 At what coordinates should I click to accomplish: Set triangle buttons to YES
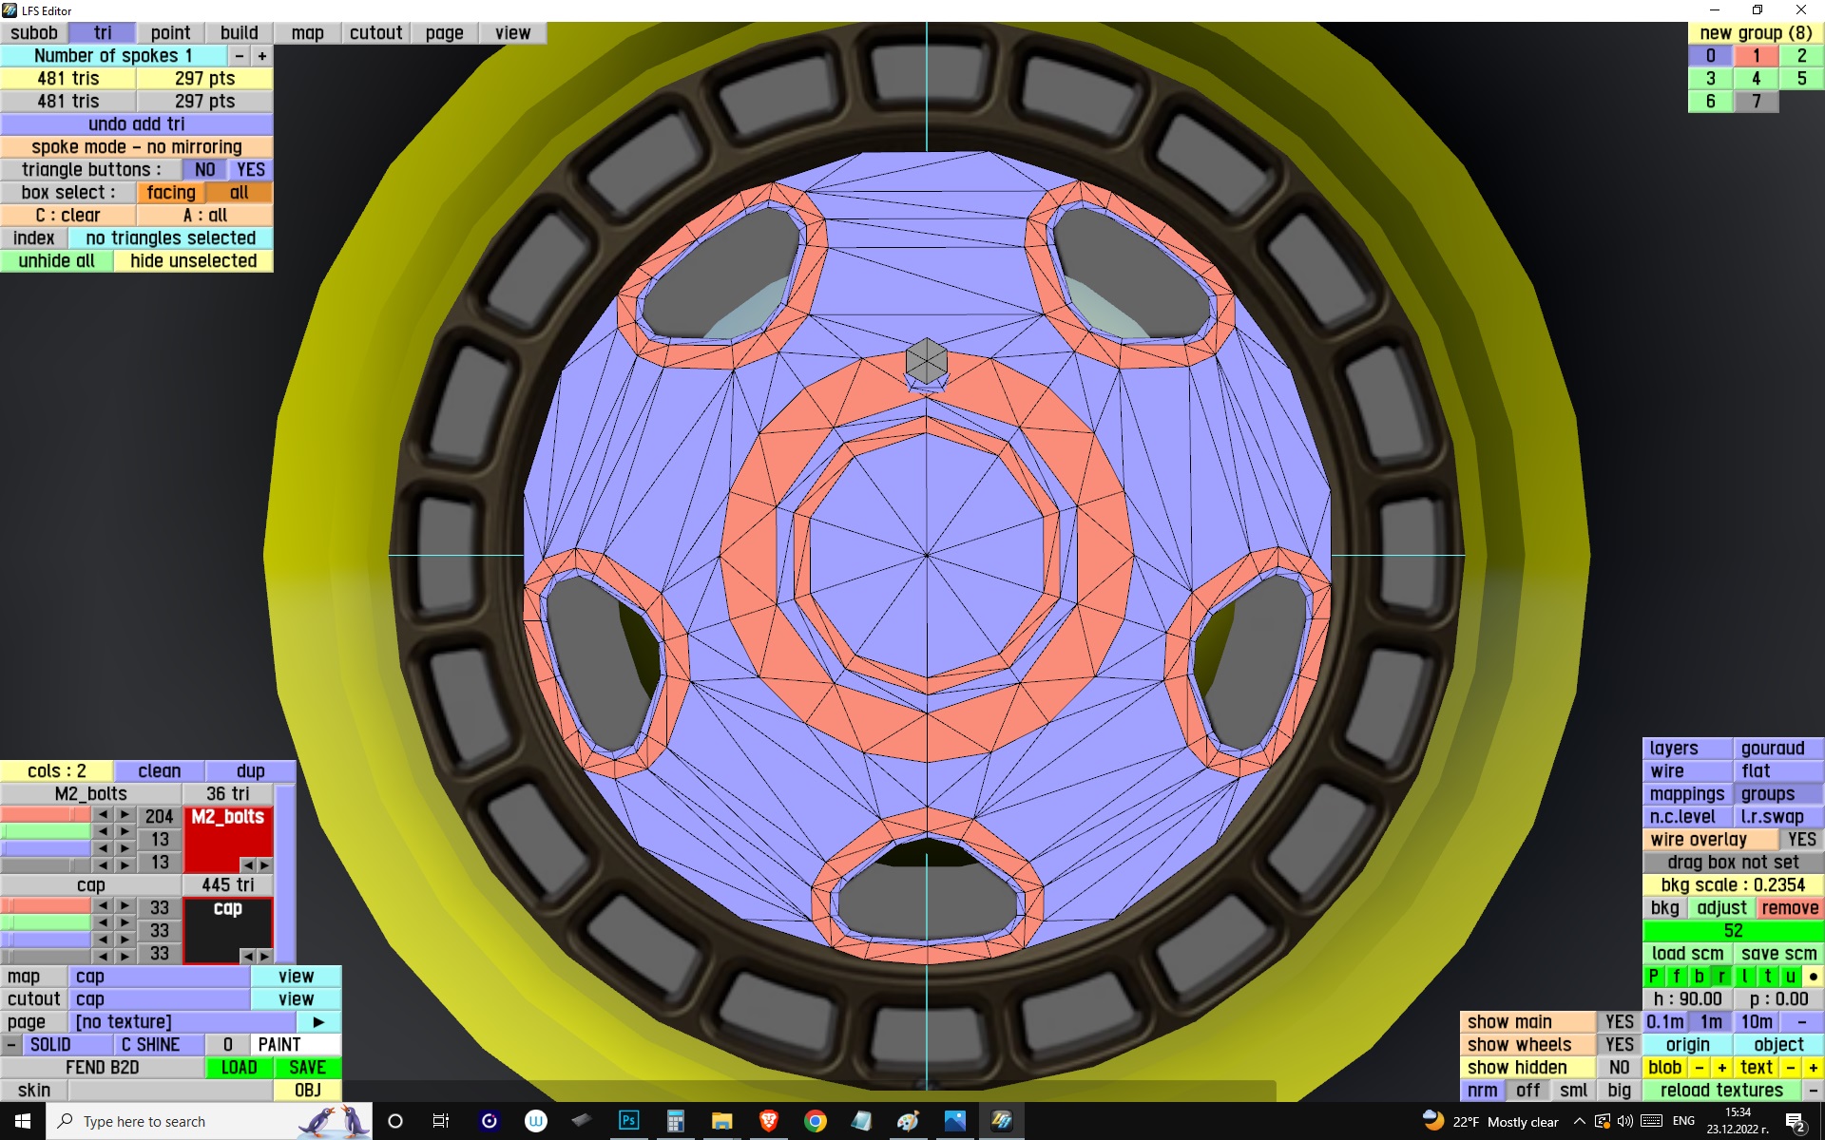pyautogui.click(x=251, y=170)
